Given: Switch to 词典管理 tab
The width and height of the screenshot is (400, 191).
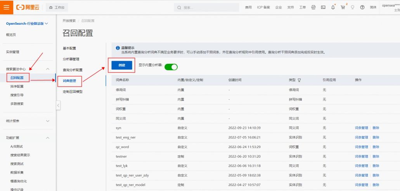Looking at the screenshot, I should [x=69, y=81].
